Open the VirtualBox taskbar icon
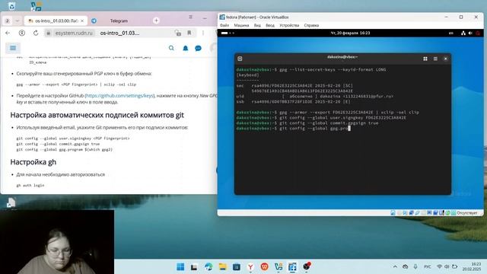 point(292,266)
